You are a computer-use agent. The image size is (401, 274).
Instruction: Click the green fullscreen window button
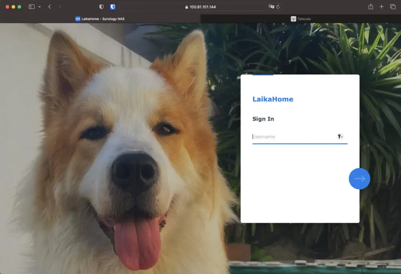[x=20, y=7]
